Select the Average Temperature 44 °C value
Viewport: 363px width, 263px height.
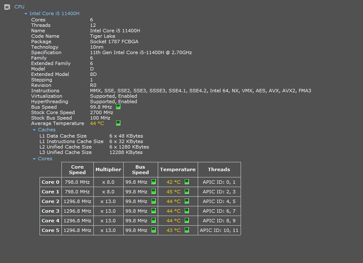point(97,123)
